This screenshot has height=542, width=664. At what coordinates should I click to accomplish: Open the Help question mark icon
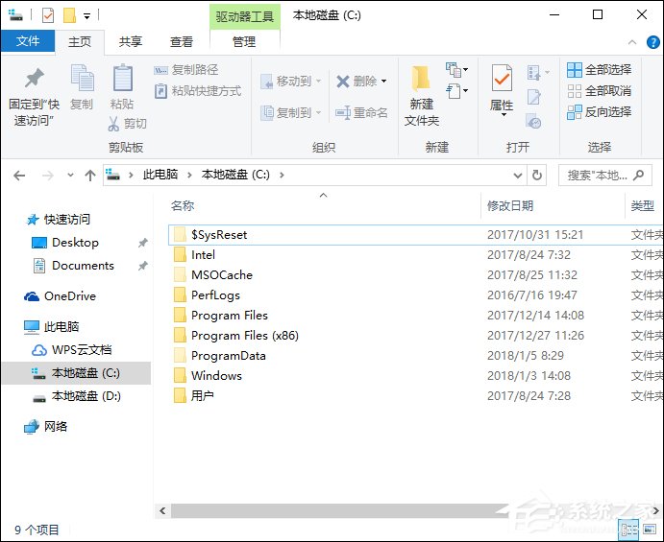coord(652,42)
